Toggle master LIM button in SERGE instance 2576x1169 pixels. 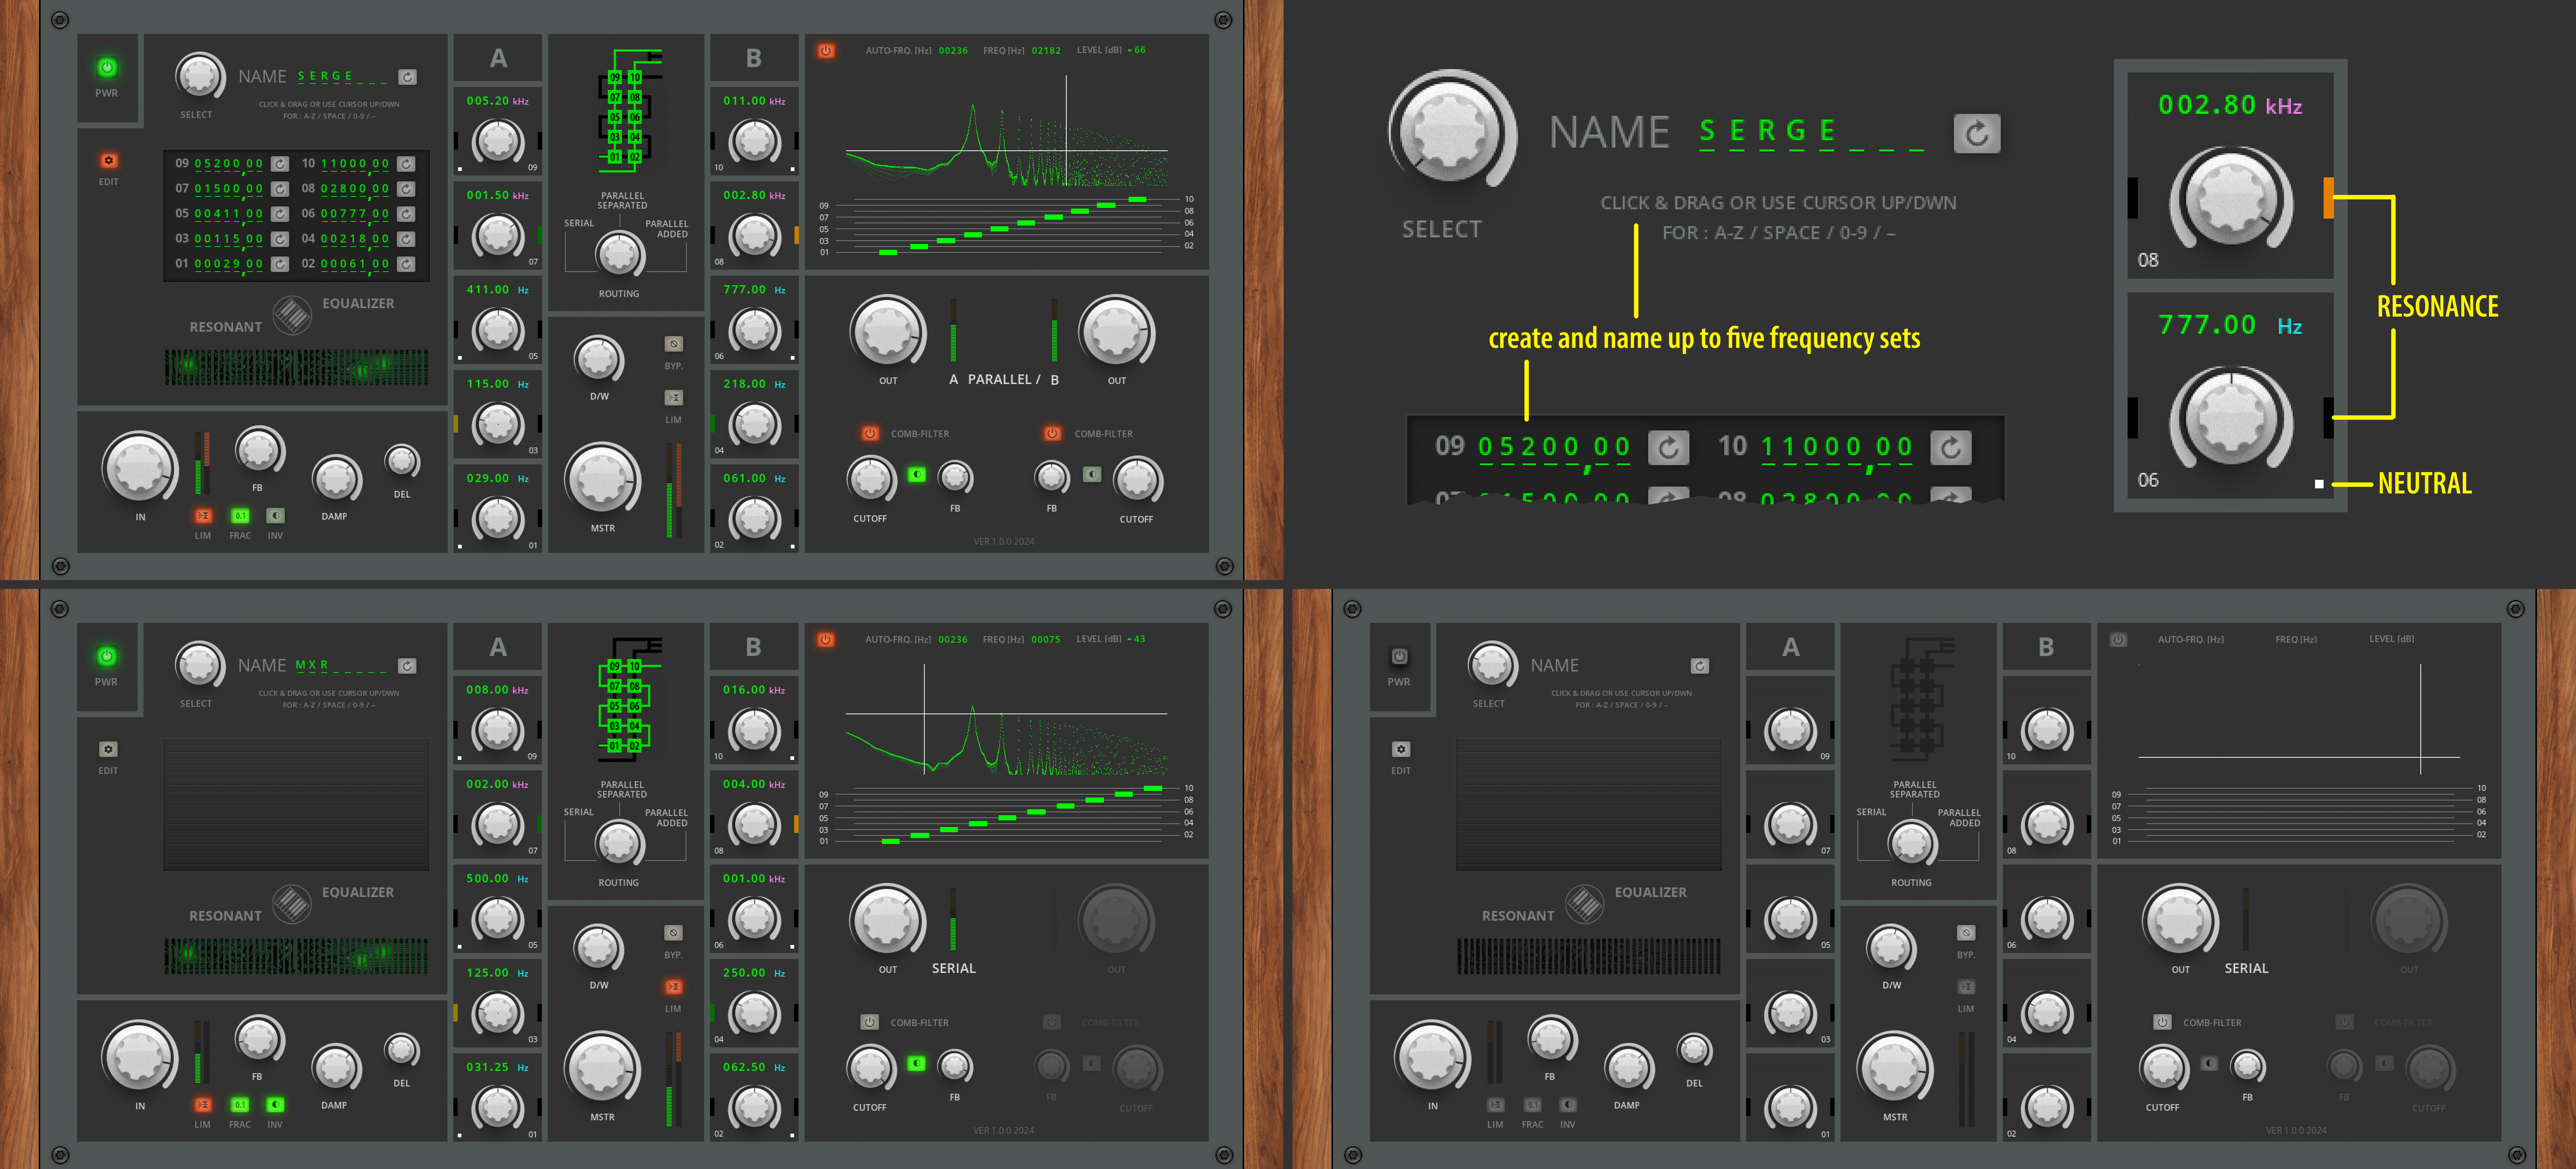coord(674,398)
